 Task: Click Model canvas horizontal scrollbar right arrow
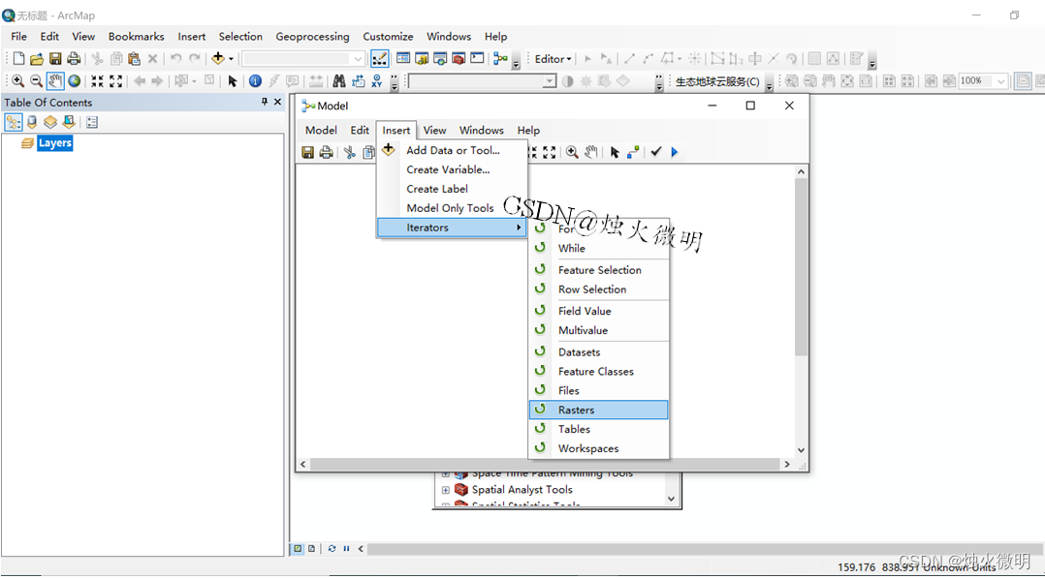(787, 465)
